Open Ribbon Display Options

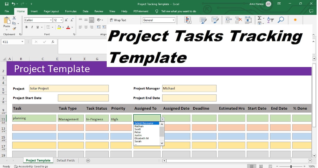(x=279, y=4)
